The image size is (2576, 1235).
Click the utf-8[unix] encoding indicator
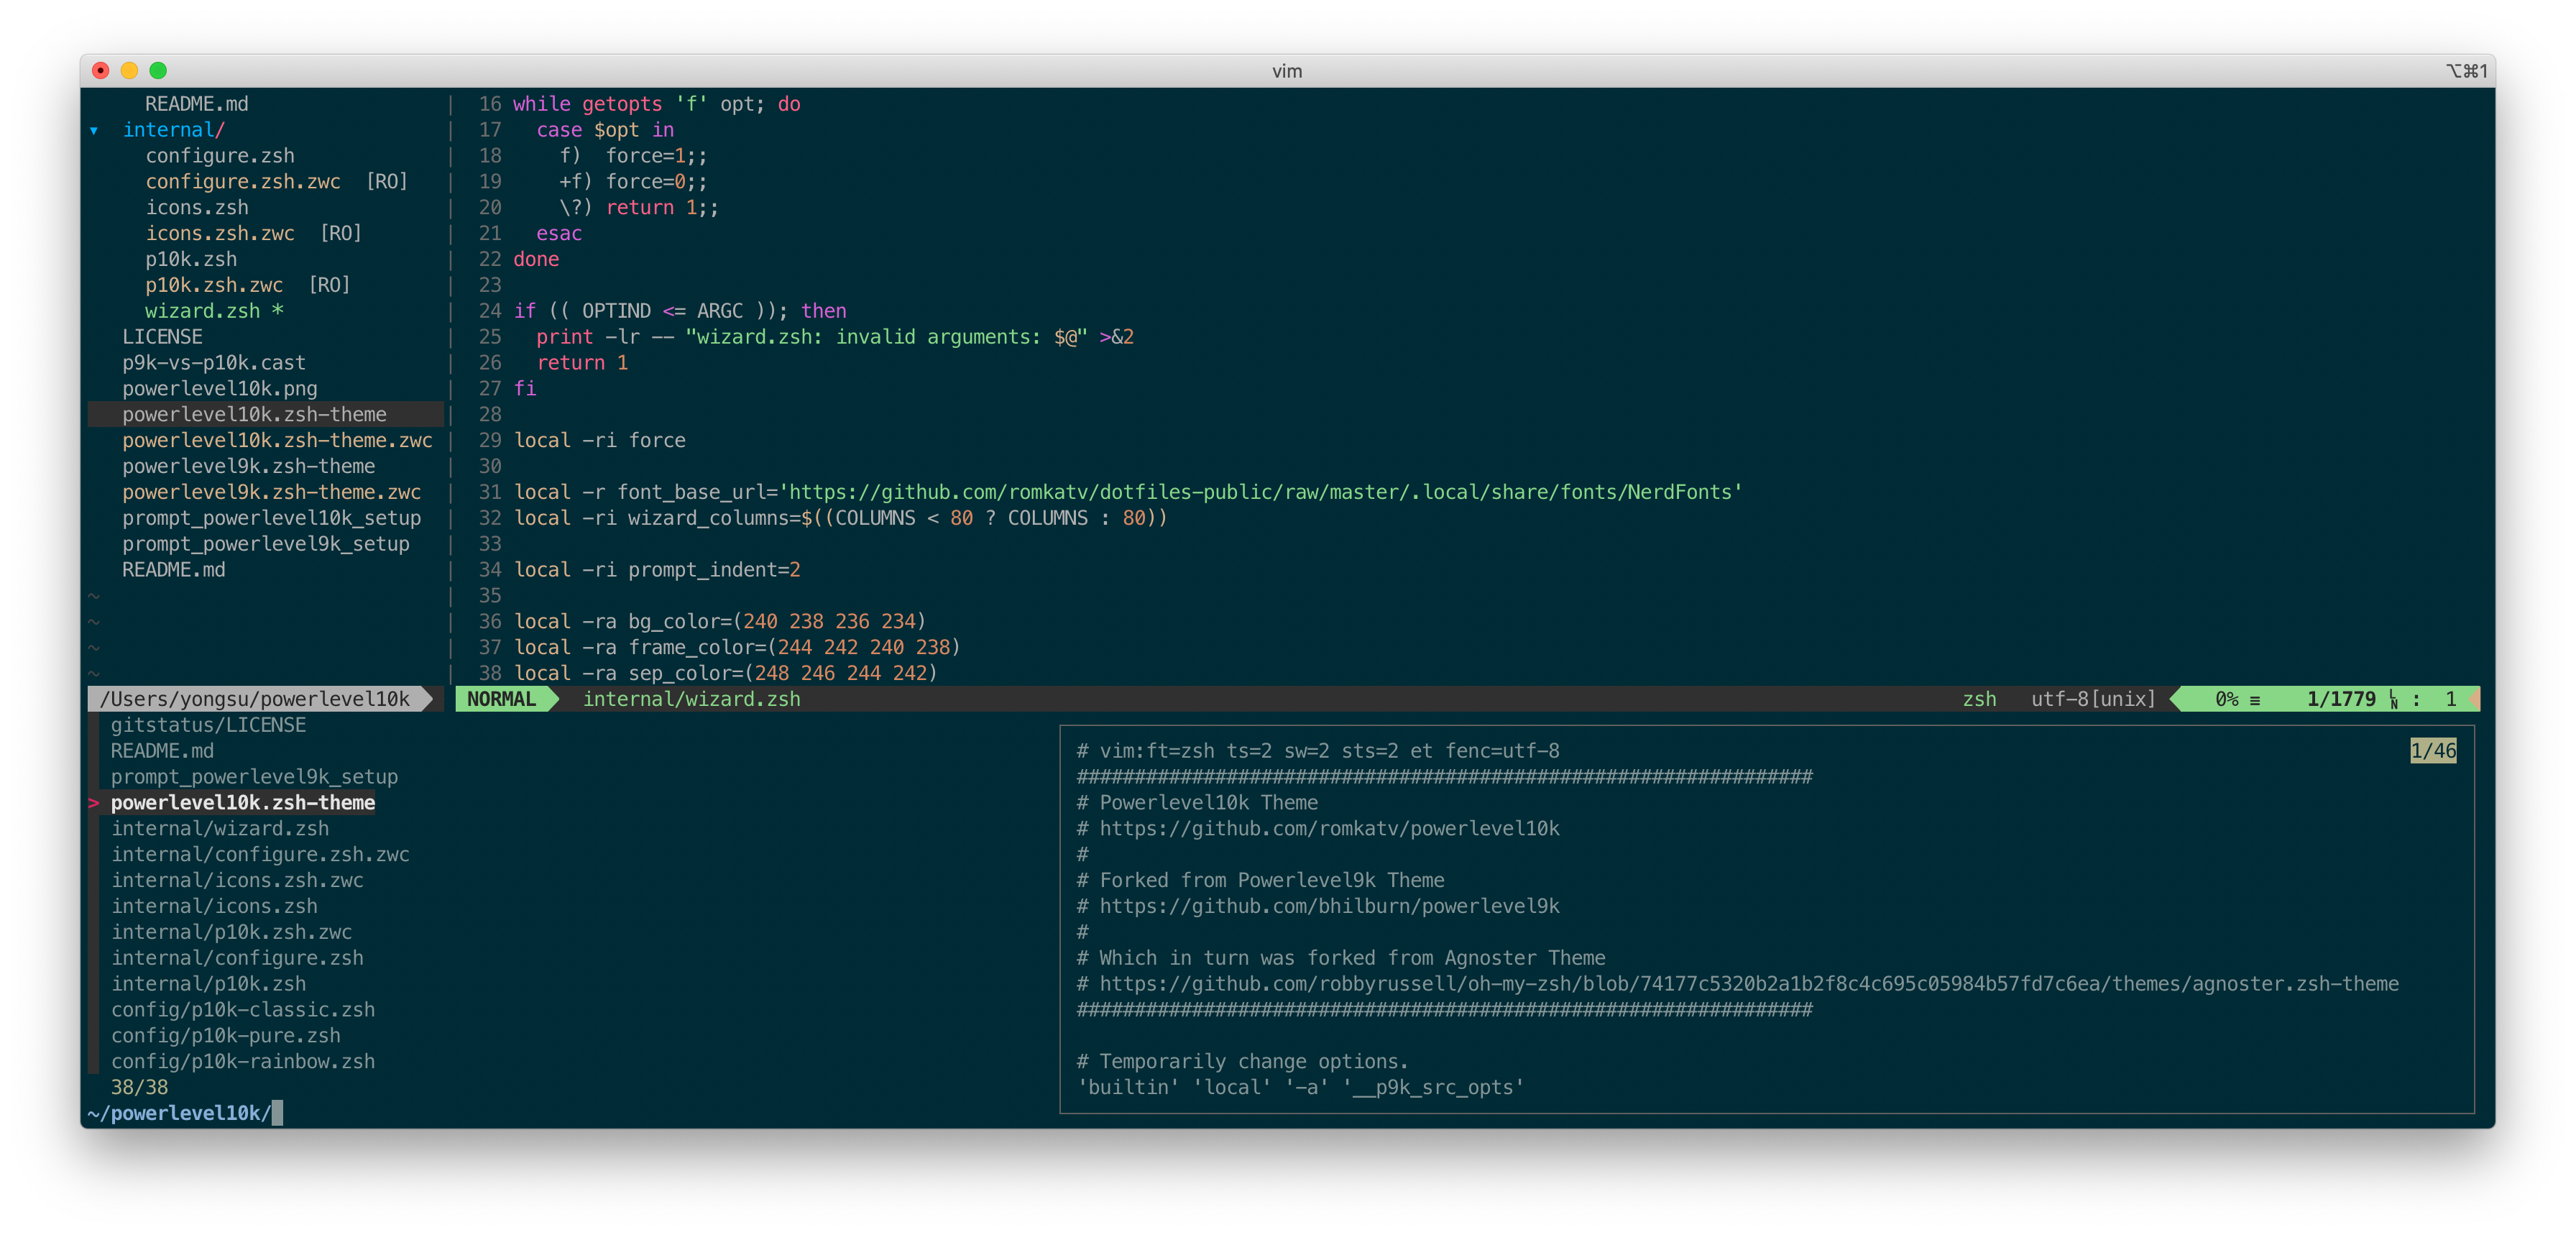(x=2092, y=699)
